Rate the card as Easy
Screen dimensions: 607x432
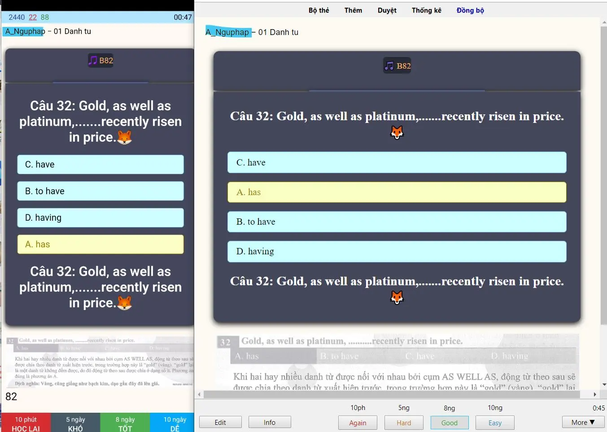495,423
